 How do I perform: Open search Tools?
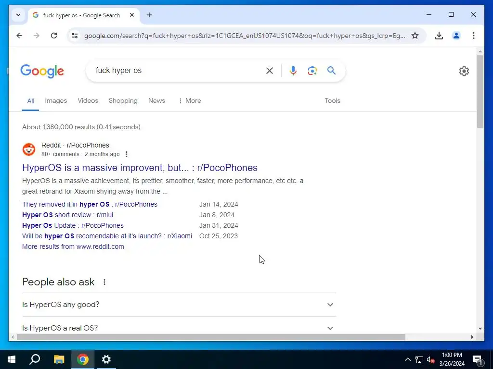(x=332, y=101)
